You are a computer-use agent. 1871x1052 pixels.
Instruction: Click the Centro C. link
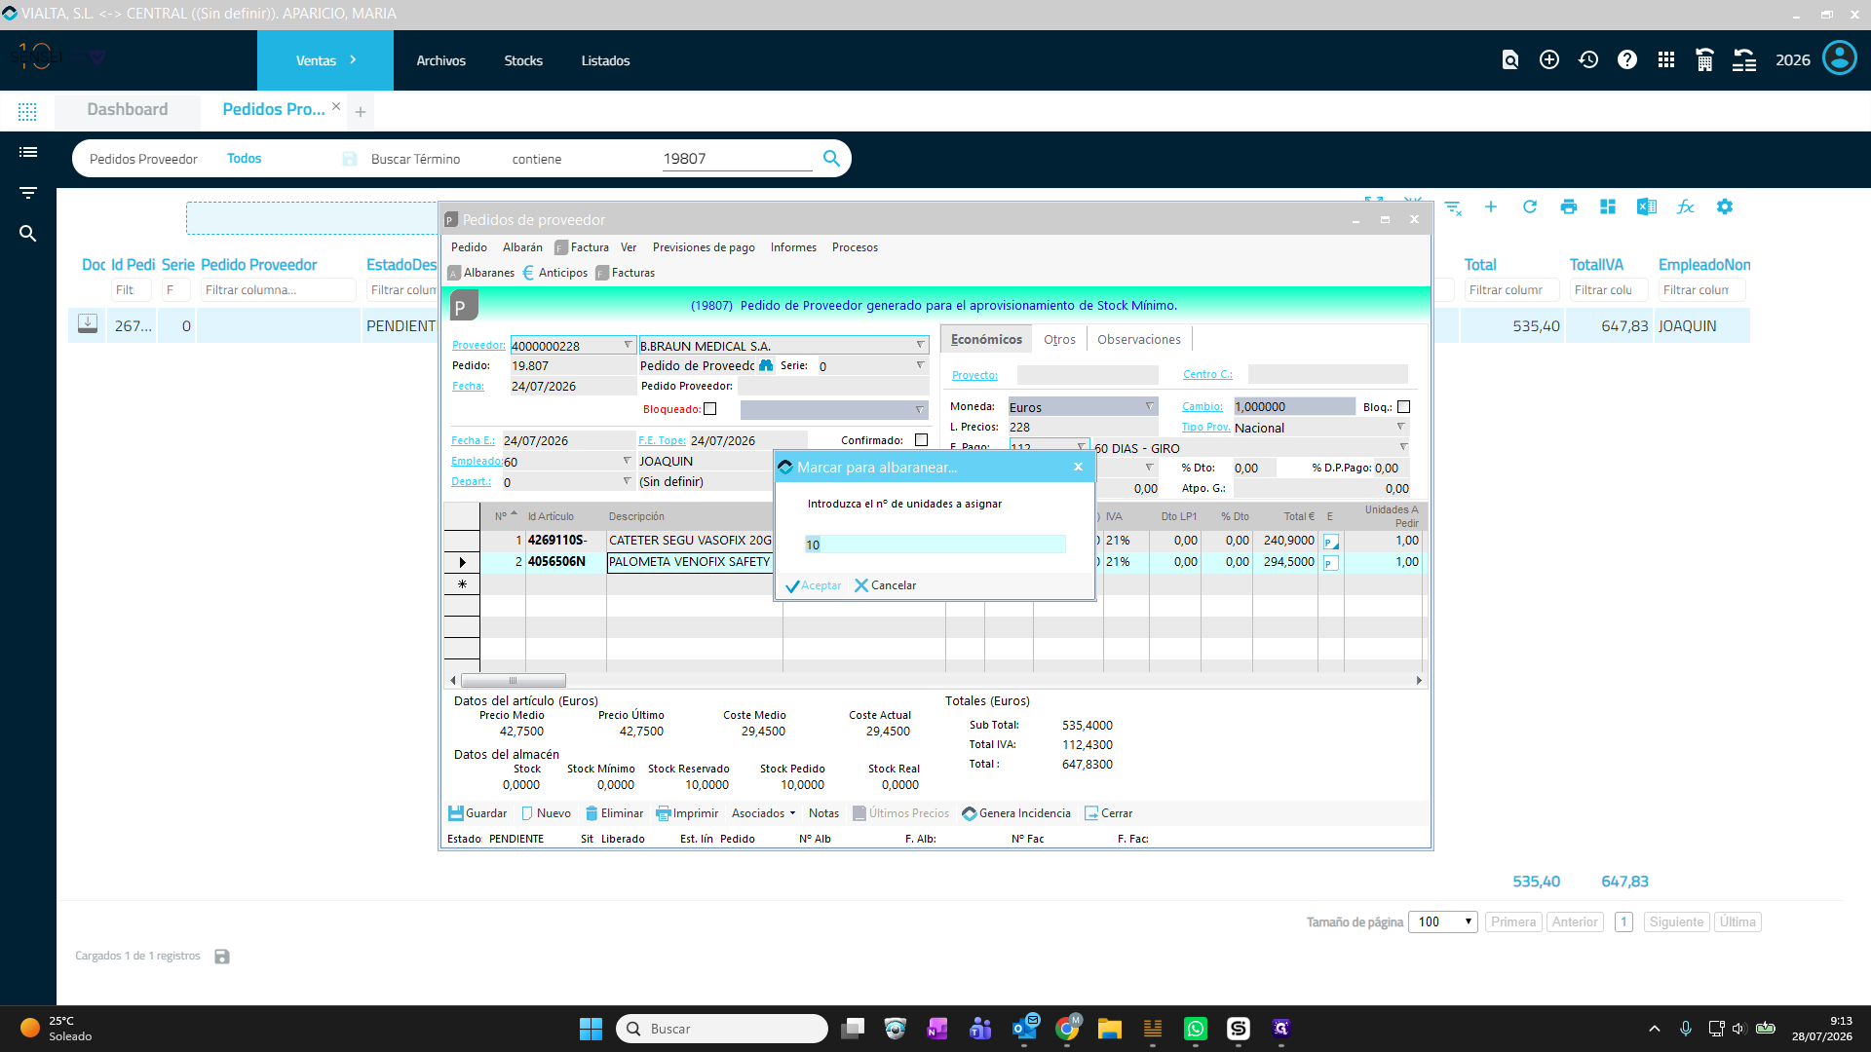coord(1207,374)
